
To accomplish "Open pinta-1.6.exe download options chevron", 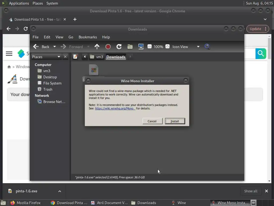I will click(x=60, y=191).
